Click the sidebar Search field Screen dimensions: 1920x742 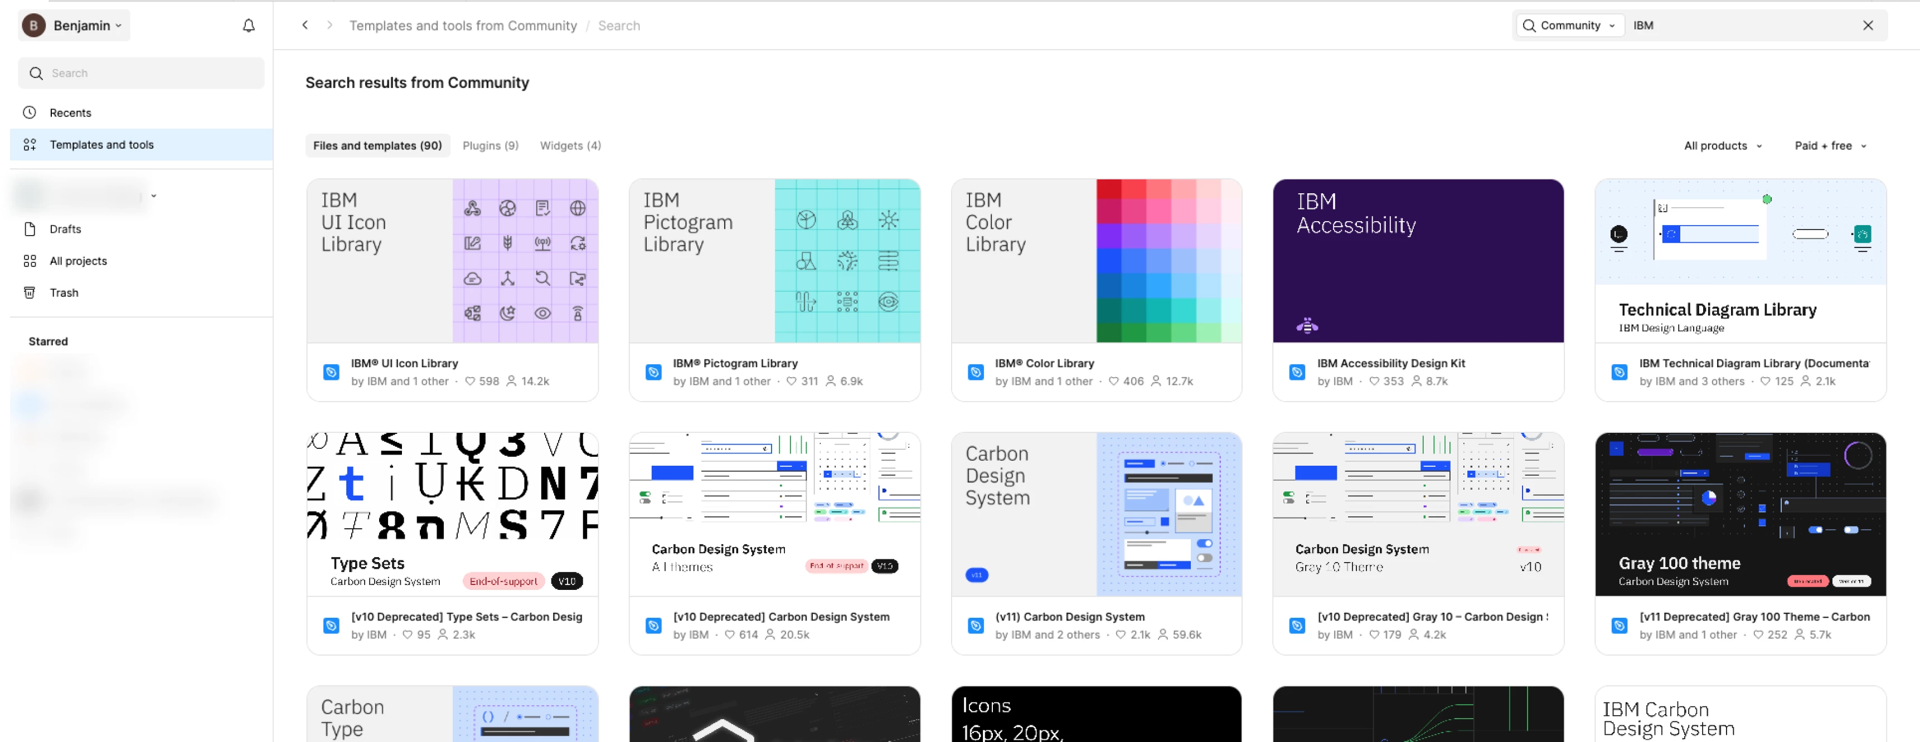[x=141, y=73]
